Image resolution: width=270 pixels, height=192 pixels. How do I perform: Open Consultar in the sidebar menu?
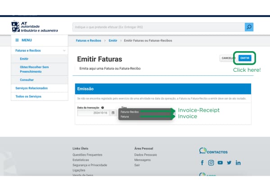pyautogui.click(x=27, y=80)
